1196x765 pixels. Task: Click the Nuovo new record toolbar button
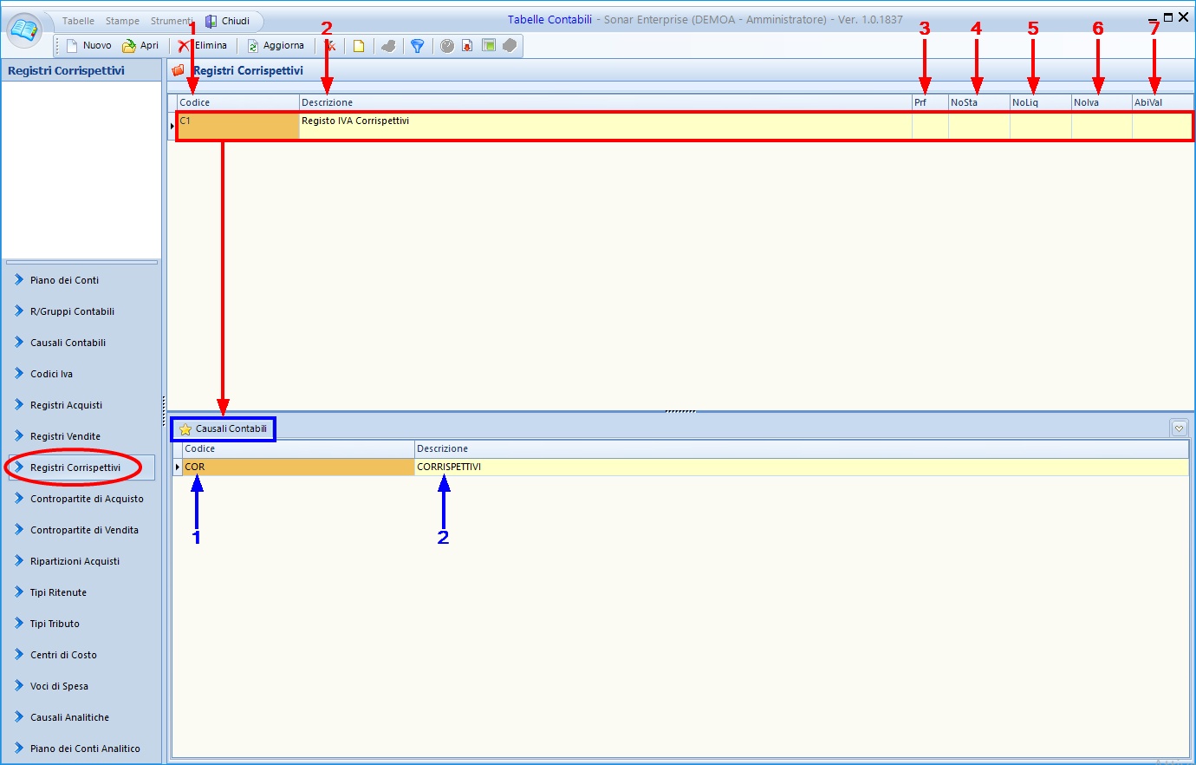coord(88,46)
